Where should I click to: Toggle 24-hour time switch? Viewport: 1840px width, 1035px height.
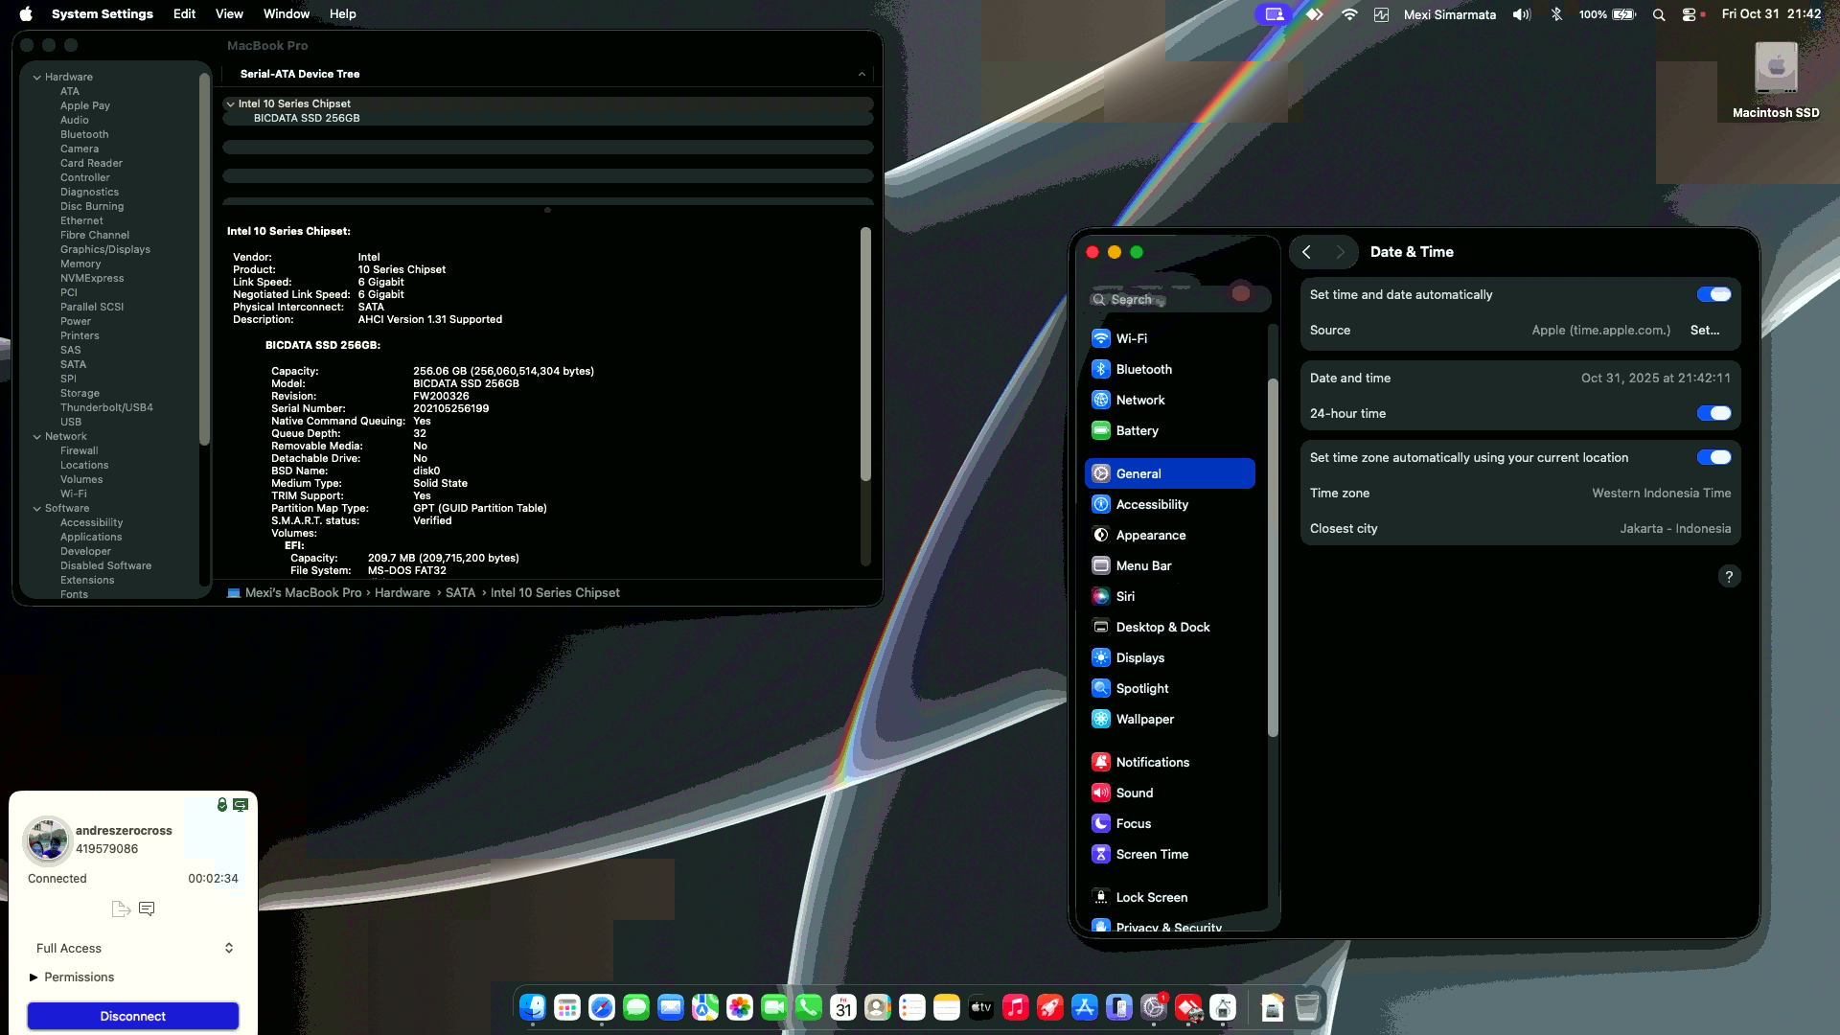point(1713,413)
